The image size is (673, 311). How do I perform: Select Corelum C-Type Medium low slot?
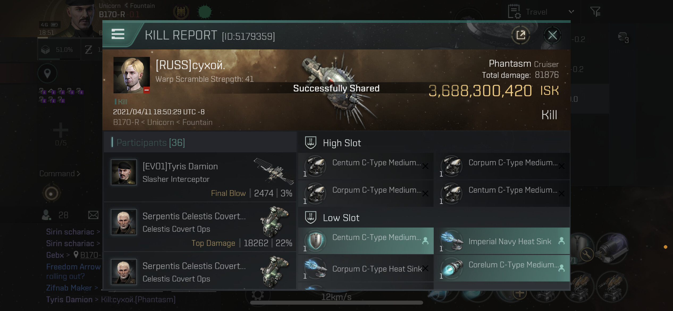(503, 268)
